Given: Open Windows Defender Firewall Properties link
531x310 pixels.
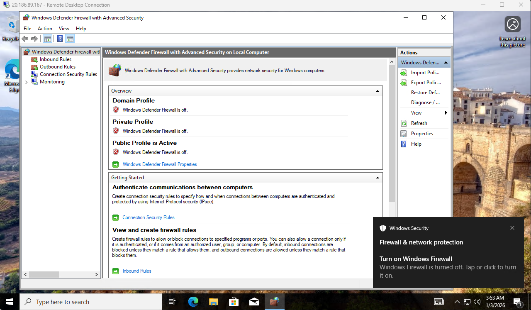Looking at the screenshot, I should [x=160, y=164].
